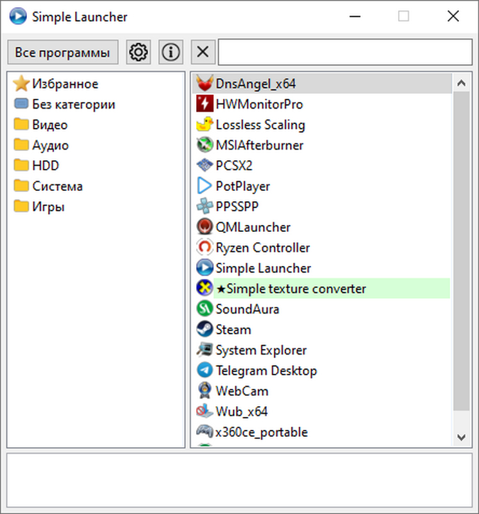Click the MSIAfterburner icon
Image resolution: width=479 pixels, height=514 pixels.
pyautogui.click(x=204, y=145)
